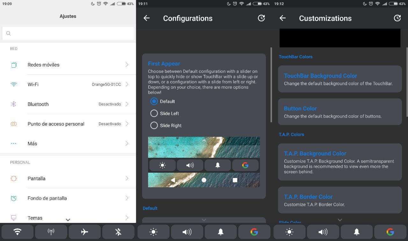Open the T.A.P. Border Color option
This screenshot has width=408, height=241.
pos(340,200)
